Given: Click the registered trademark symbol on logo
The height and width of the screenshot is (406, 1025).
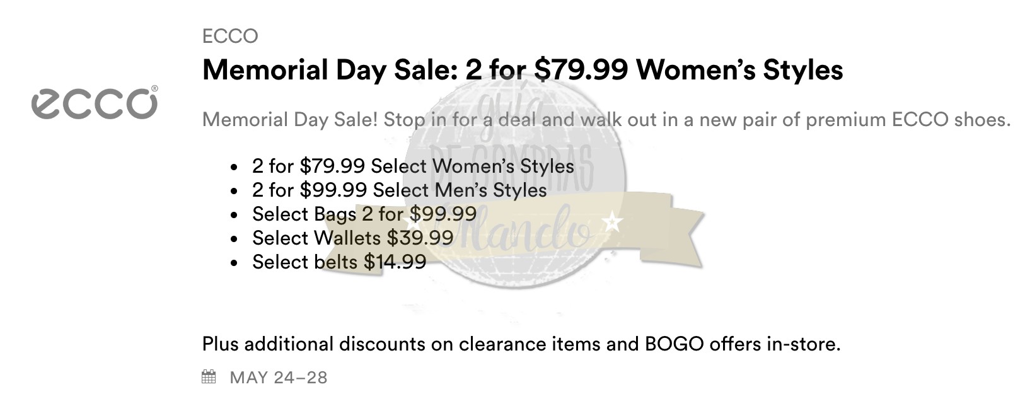Looking at the screenshot, I should [154, 89].
